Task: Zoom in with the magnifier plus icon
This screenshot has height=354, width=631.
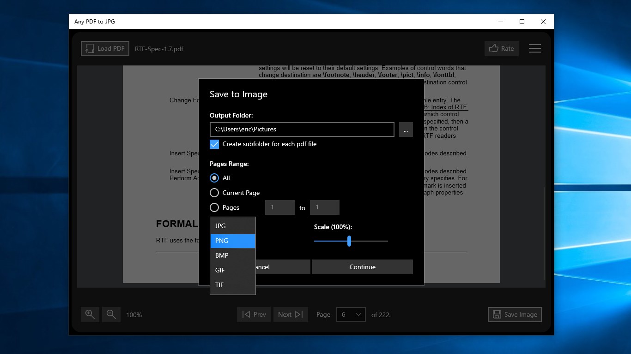Action: tap(90, 314)
